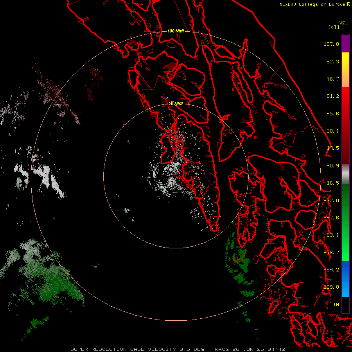Pick the purple segment of the velocity scale
The image size is (352, 352).
(345, 43)
